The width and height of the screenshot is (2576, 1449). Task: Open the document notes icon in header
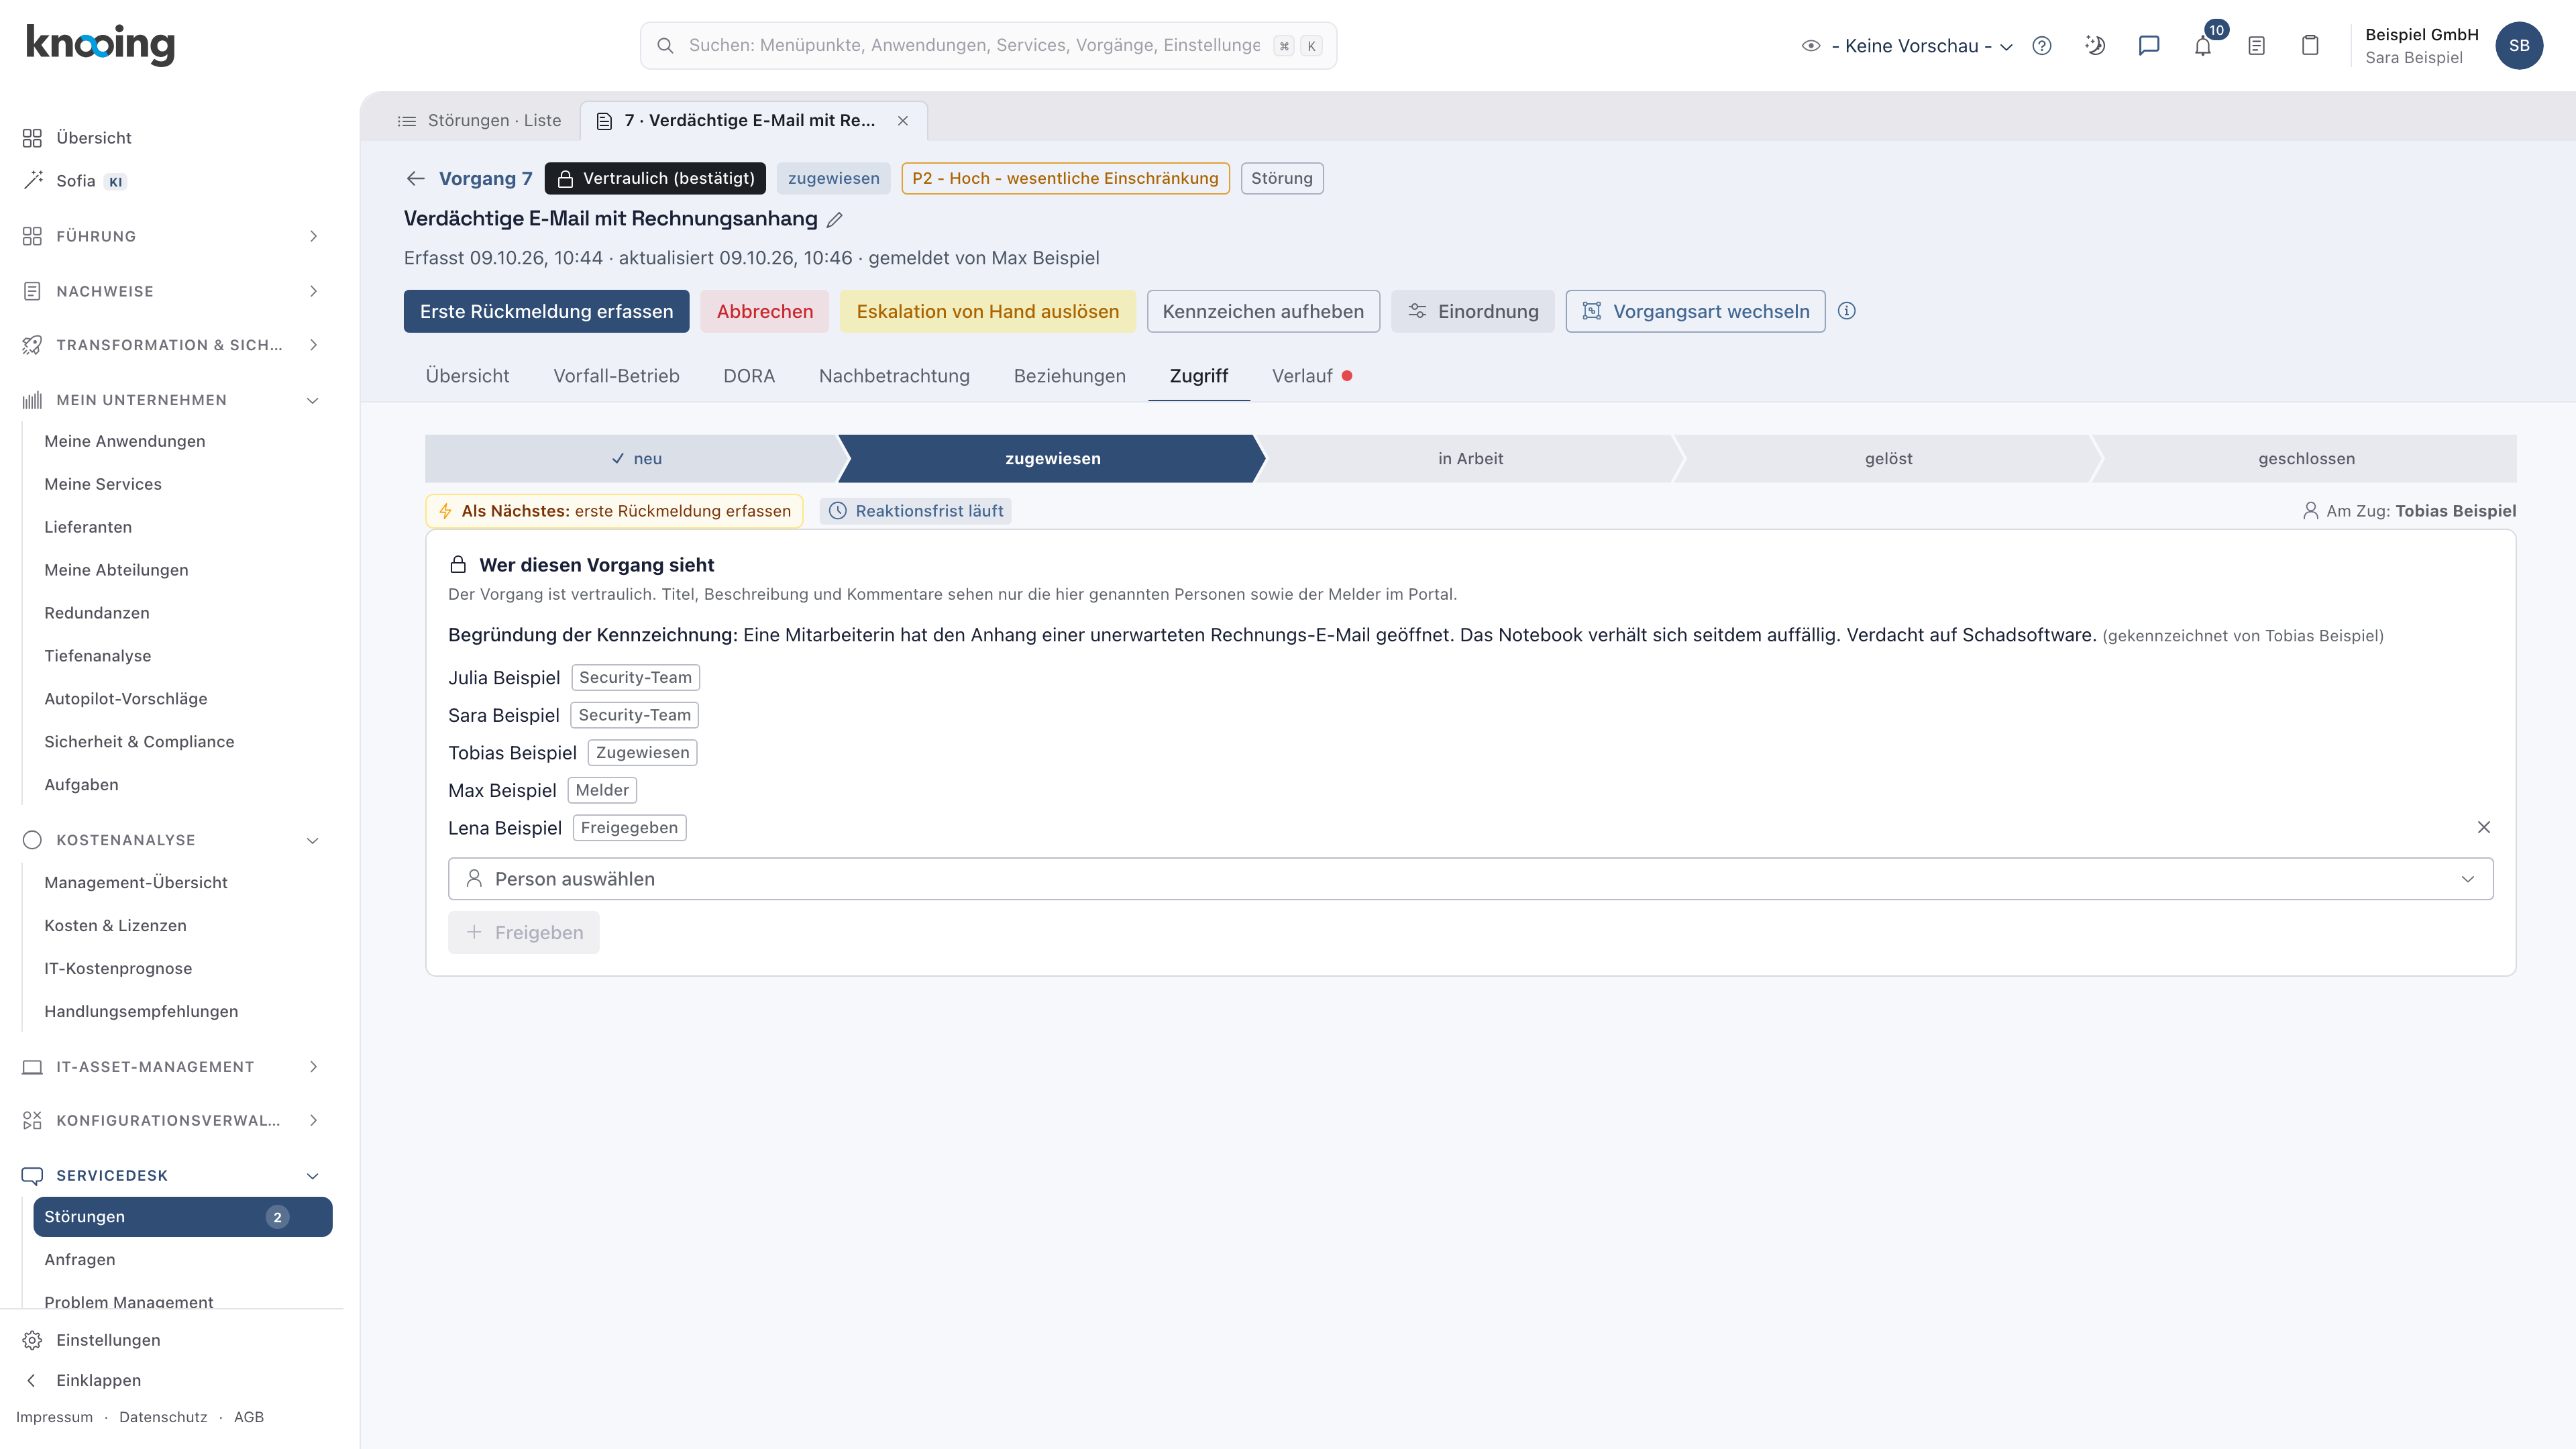[x=2256, y=45]
